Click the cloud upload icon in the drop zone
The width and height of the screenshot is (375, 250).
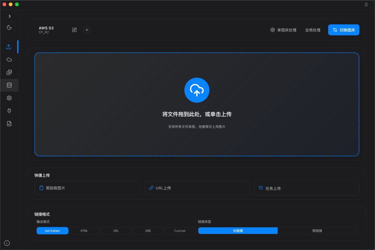point(197,90)
